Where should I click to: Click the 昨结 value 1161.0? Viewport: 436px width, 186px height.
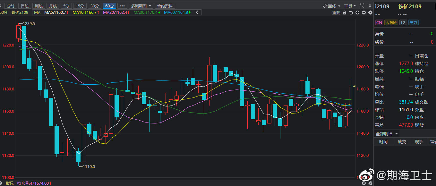pyautogui.click(x=406, y=110)
